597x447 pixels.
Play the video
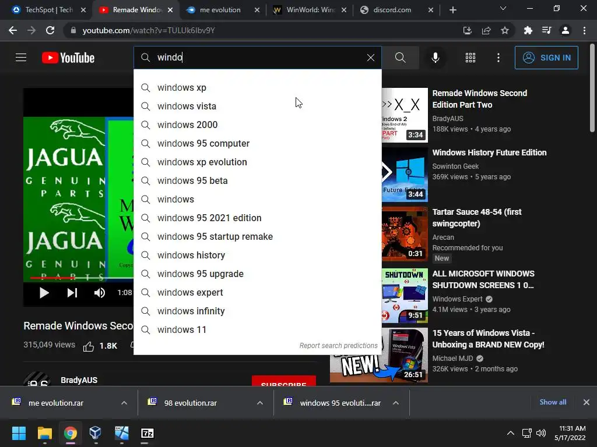coord(44,293)
